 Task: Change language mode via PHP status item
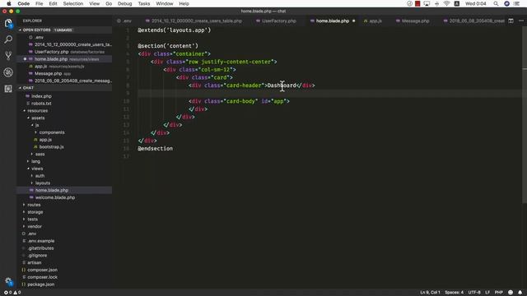(499, 293)
